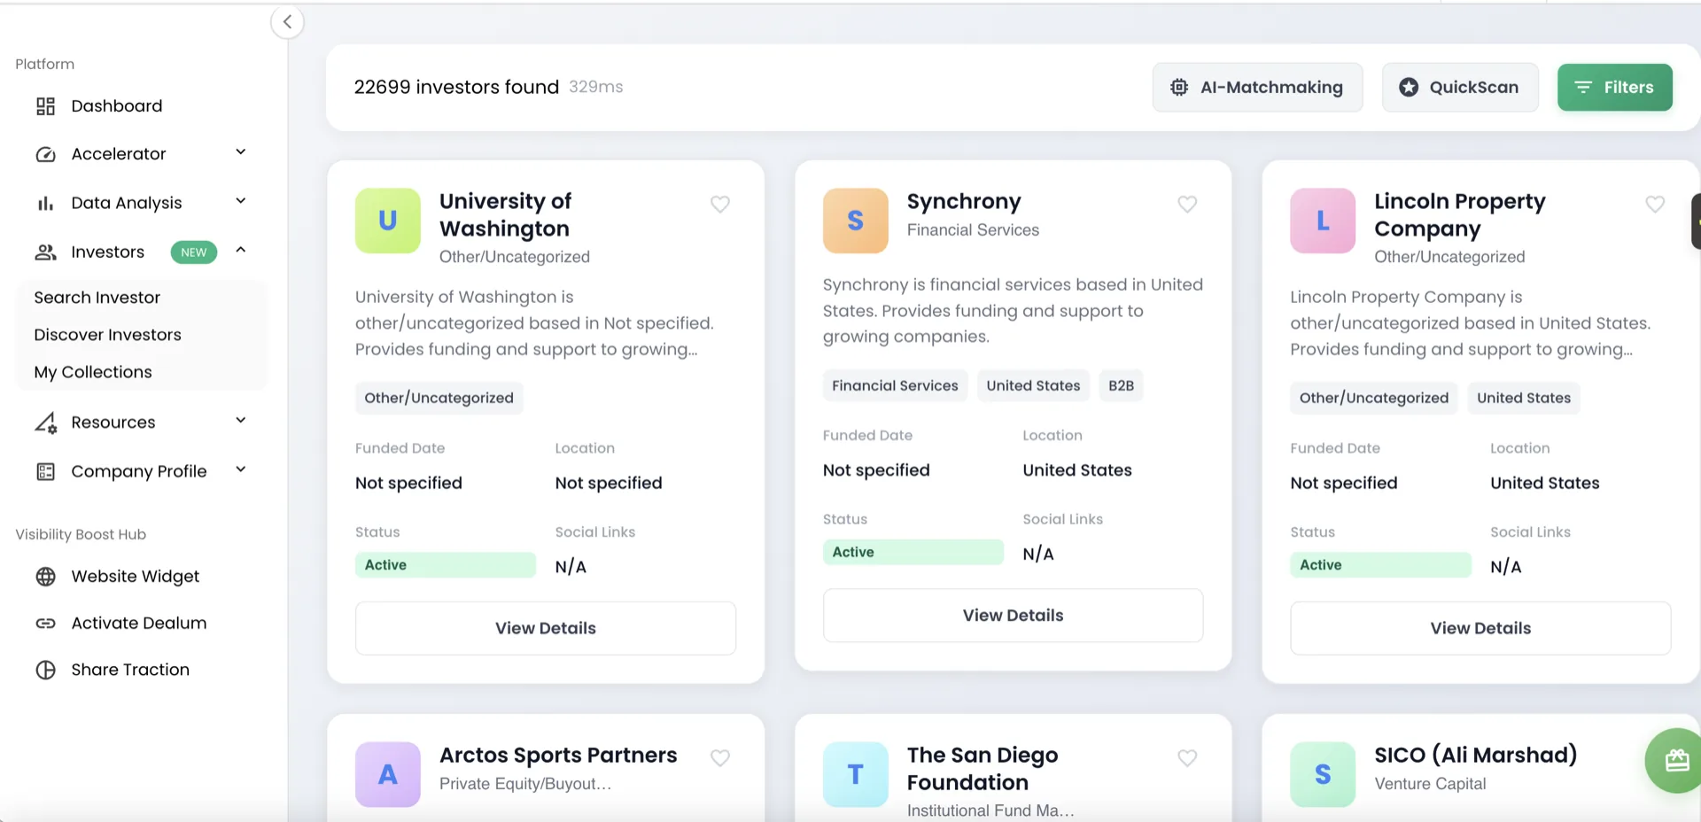Open Discover Investors submenu item
The width and height of the screenshot is (1701, 822).
pos(107,335)
